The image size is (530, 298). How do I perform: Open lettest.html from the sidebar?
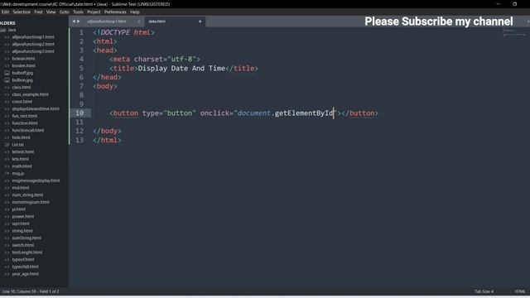click(x=23, y=151)
